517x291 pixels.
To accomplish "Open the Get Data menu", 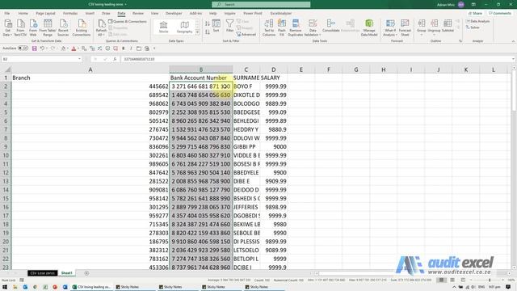I will [x=7, y=27].
